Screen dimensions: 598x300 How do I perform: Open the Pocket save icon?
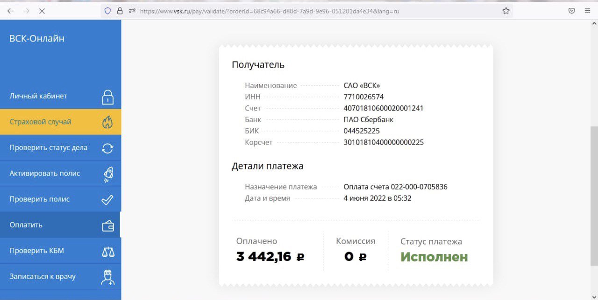[x=571, y=11]
